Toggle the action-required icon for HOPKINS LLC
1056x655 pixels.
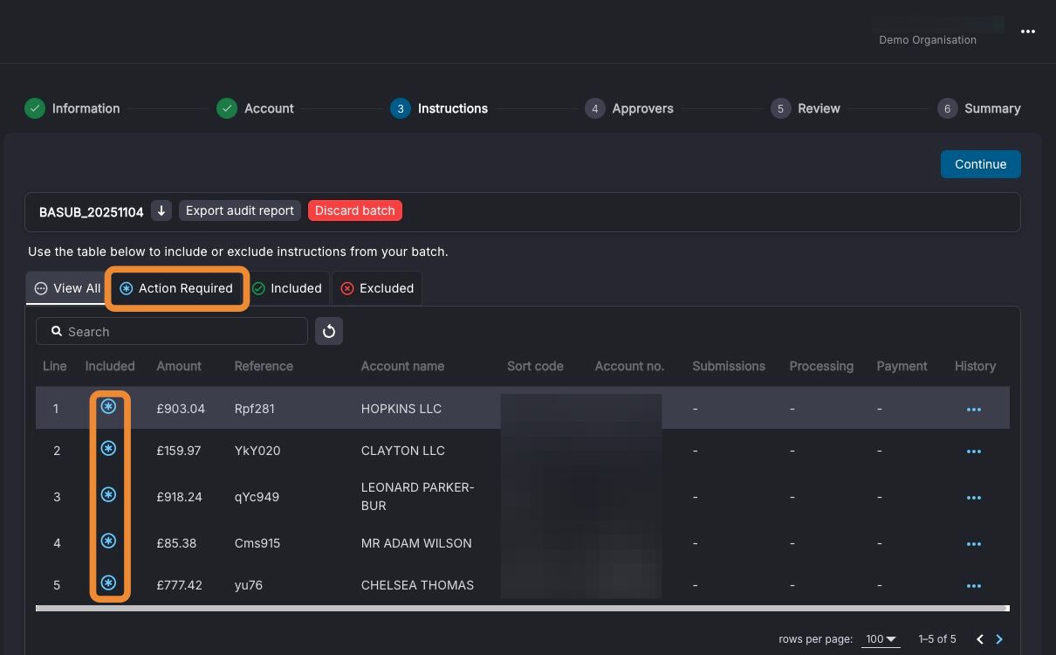108,407
